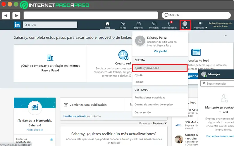Click the Crea tu red heading

click(x=123, y=63)
